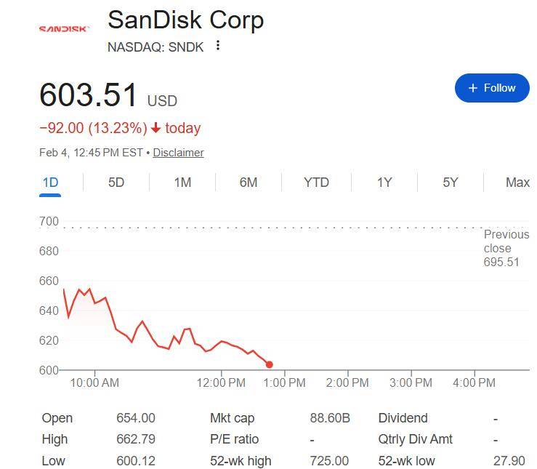Screen dimensions: 537x469
Task: Open the Disclaimer link
Action: coord(178,153)
